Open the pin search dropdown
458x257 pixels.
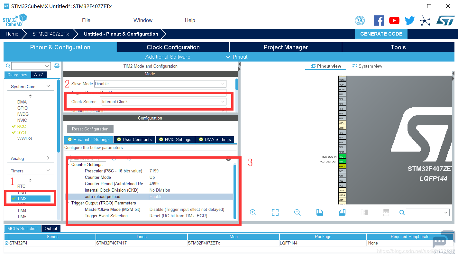446,212
